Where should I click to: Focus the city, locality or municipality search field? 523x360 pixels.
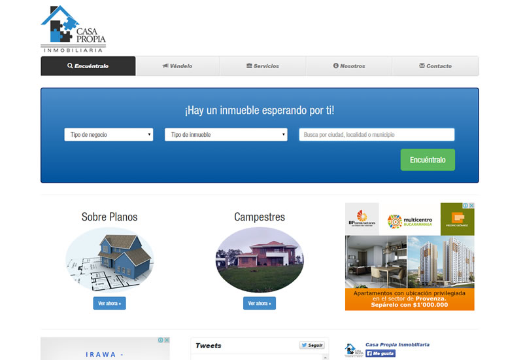(x=377, y=135)
